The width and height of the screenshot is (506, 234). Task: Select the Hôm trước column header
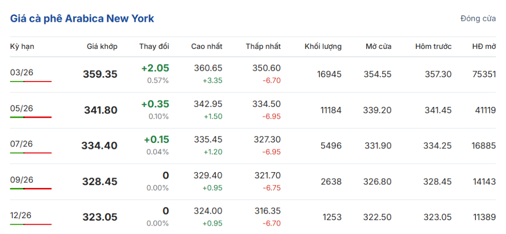tap(433, 47)
